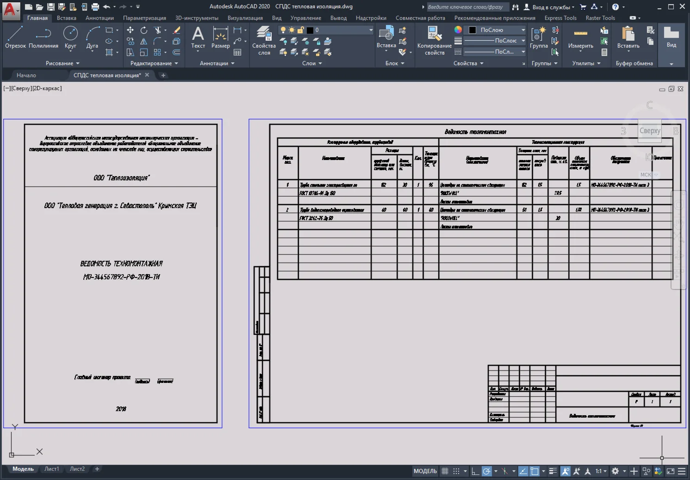
Task: Activate the Copy objects tool
Action: point(131,41)
